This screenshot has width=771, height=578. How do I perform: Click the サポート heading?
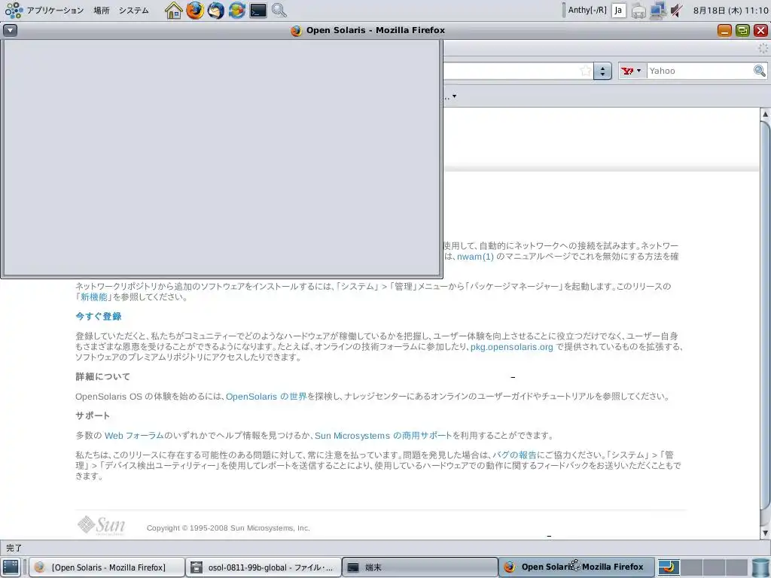tap(93, 415)
